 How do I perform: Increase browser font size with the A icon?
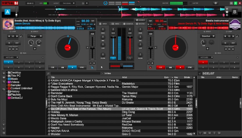pos(4,125)
